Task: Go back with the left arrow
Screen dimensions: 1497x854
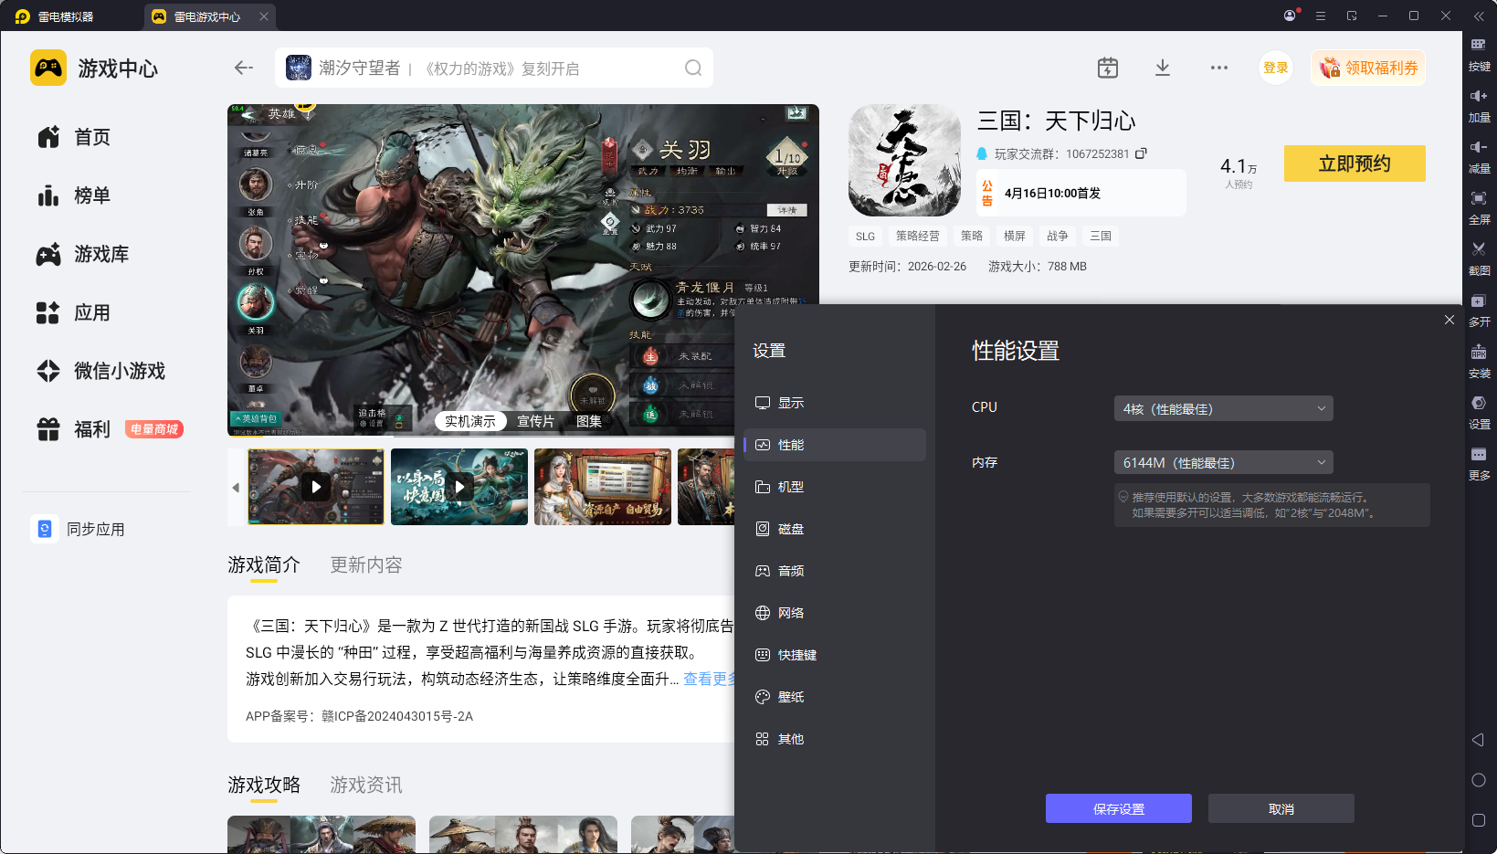Action: pyautogui.click(x=243, y=68)
